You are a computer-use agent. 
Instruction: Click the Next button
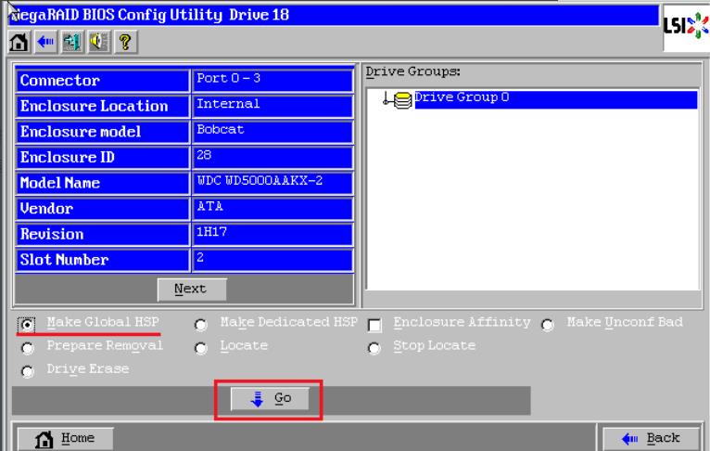[x=192, y=289]
